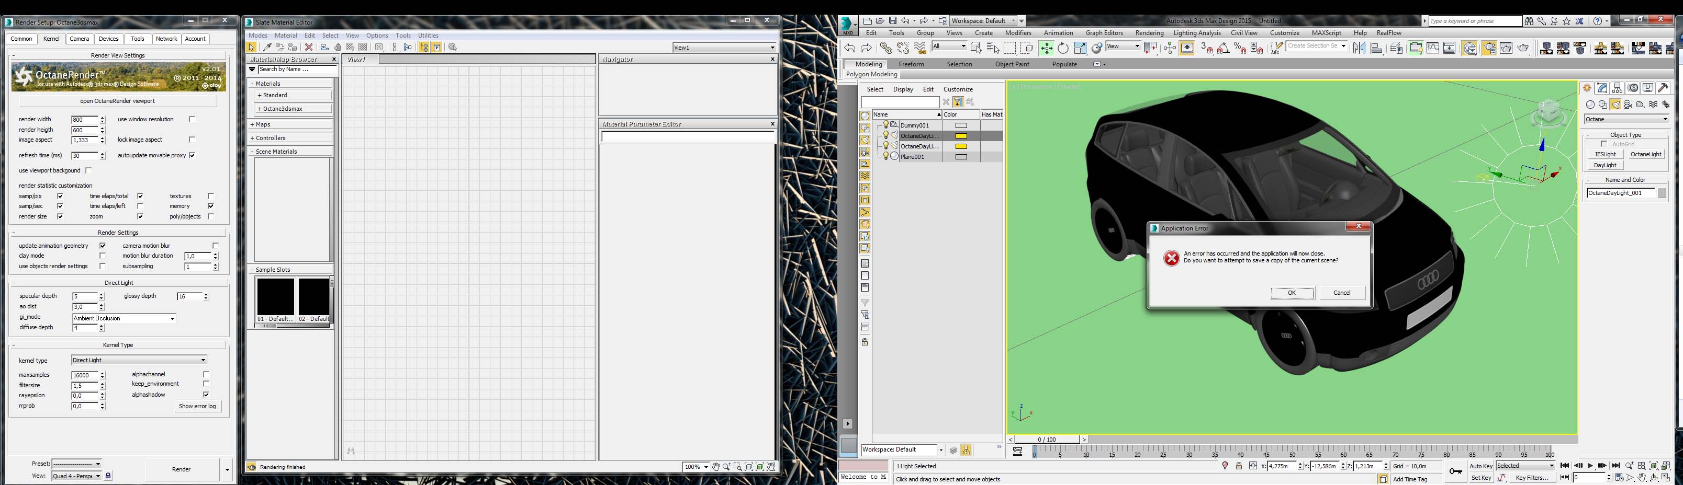1683x485 pixels.
Task: Click the red Delete Selected icon in Slate
Action: point(309,47)
